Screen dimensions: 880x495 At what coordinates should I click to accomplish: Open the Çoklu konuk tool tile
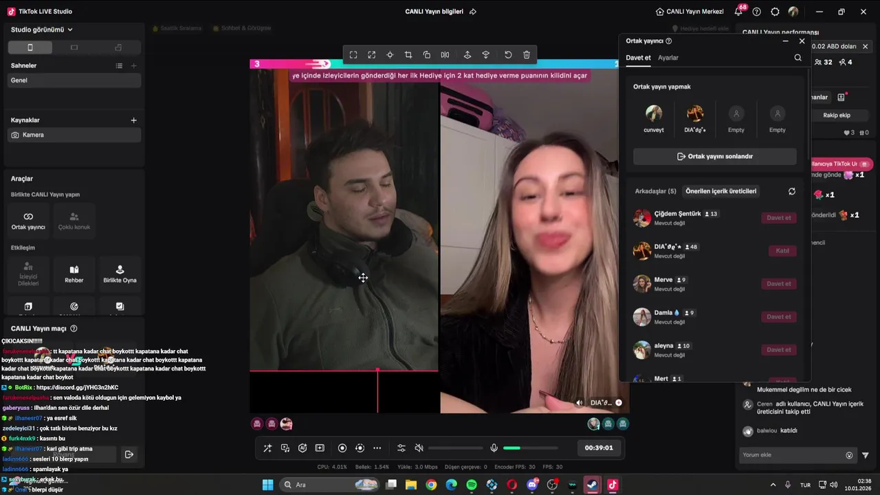click(x=74, y=221)
